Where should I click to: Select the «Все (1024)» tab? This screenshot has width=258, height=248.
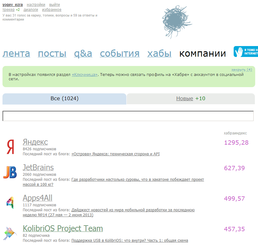64,99
